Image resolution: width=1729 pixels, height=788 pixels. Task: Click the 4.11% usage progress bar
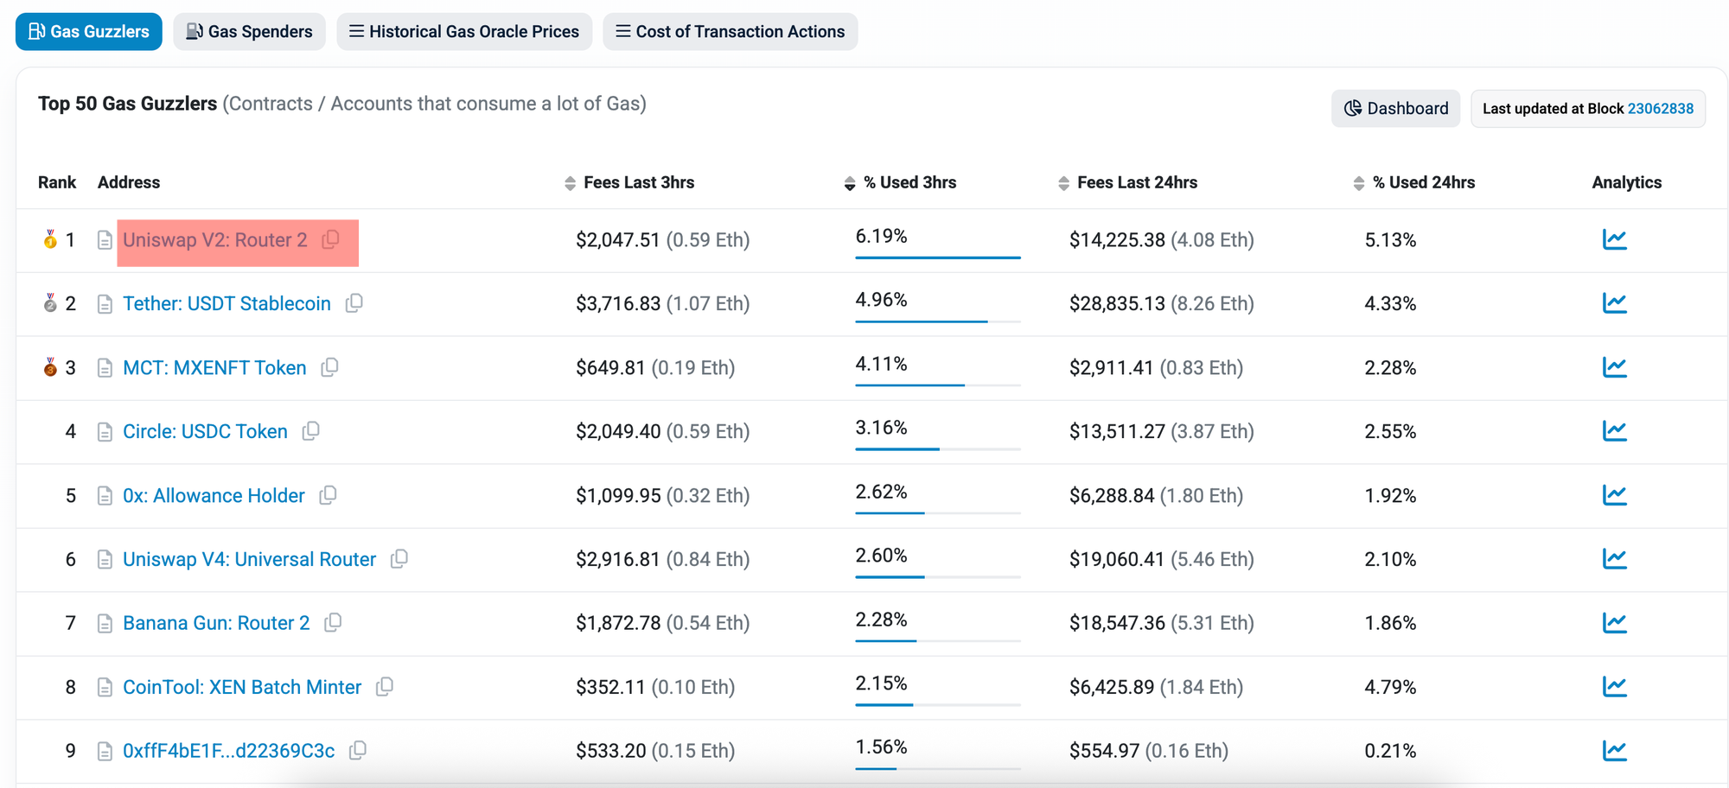click(938, 385)
